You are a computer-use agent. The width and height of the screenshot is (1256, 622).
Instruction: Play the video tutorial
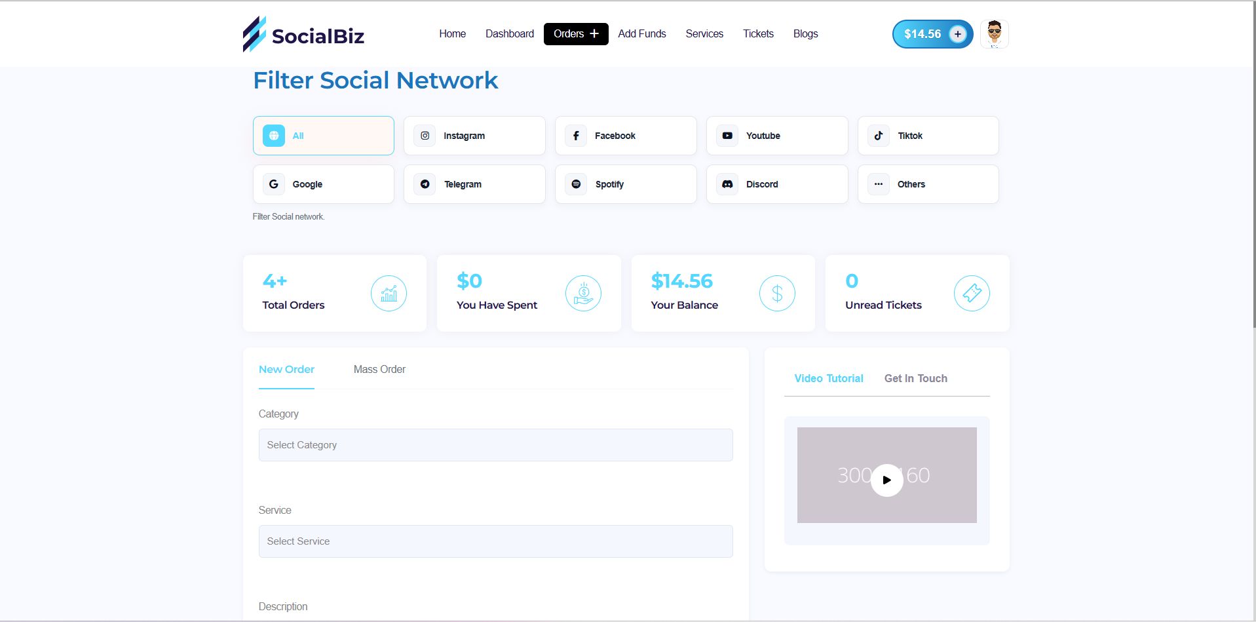(887, 480)
